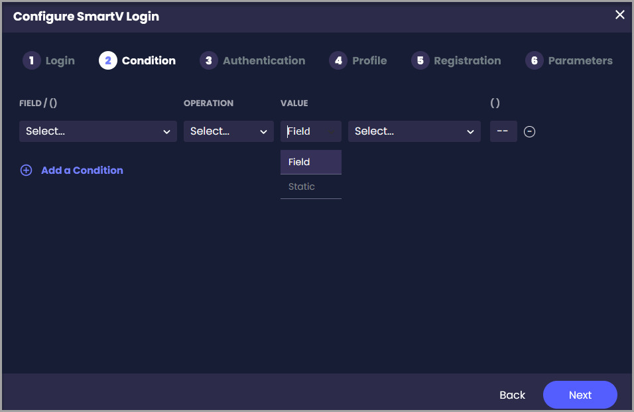Select step 2 Condition
Image resolution: width=634 pixels, height=412 pixels.
tap(137, 60)
